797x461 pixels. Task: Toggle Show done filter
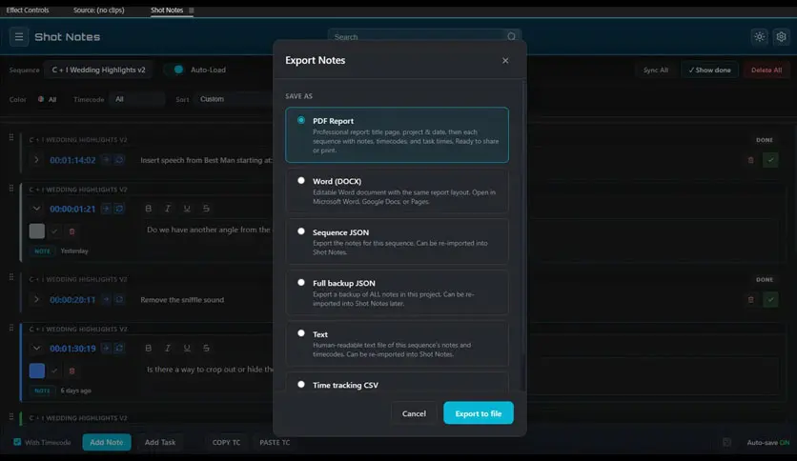(709, 70)
